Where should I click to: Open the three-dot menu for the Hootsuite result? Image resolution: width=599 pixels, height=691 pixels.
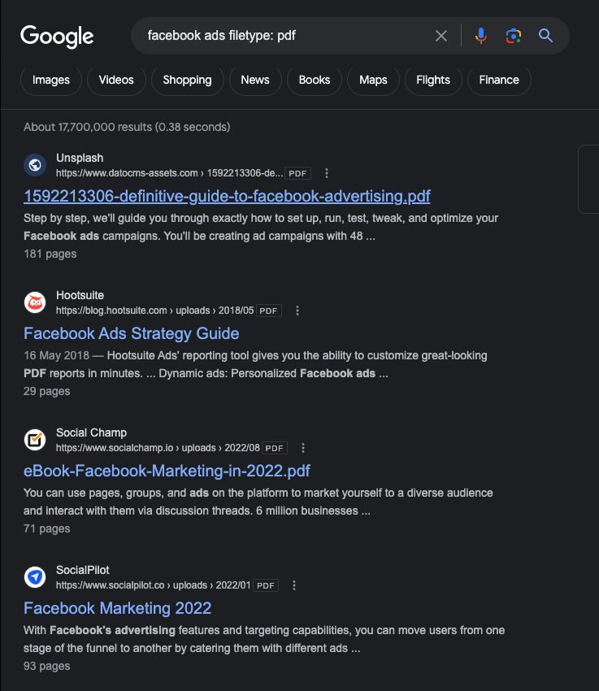click(x=297, y=311)
